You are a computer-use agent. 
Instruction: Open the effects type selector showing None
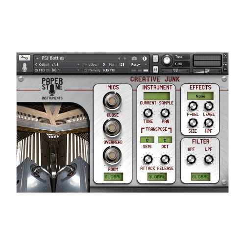[x=200, y=96]
